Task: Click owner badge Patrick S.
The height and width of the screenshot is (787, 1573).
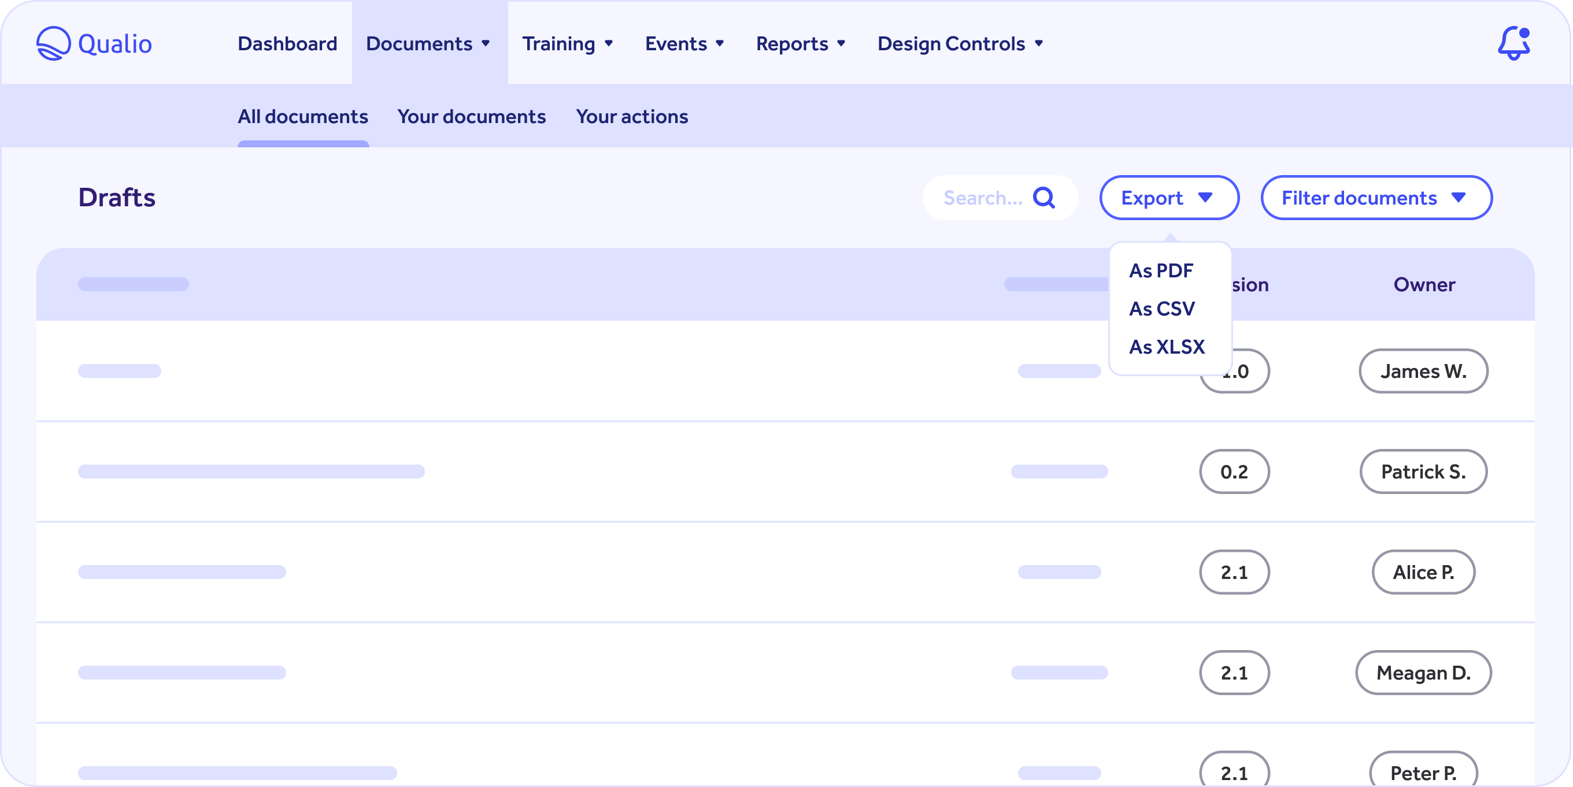Action: click(1423, 472)
